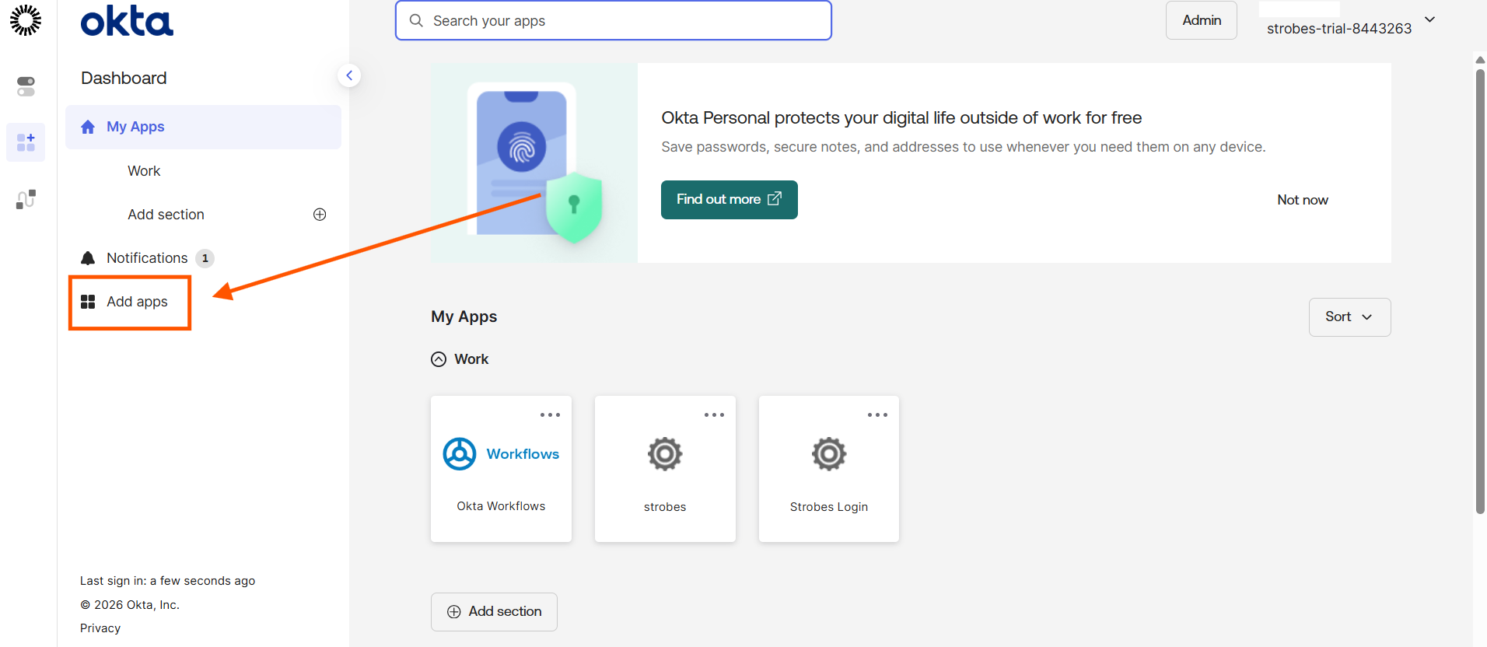Select the apps grid icon in the left rail
Viewport: 1487px width, 647px height.
point(26,142)
